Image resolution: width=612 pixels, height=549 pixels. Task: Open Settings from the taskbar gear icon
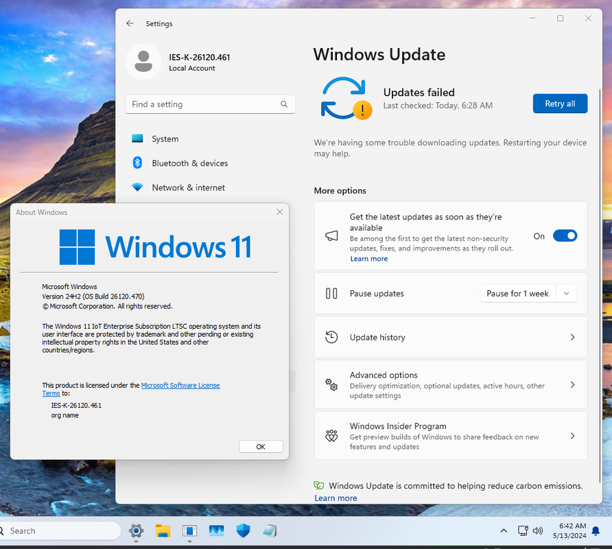point(136,530)
